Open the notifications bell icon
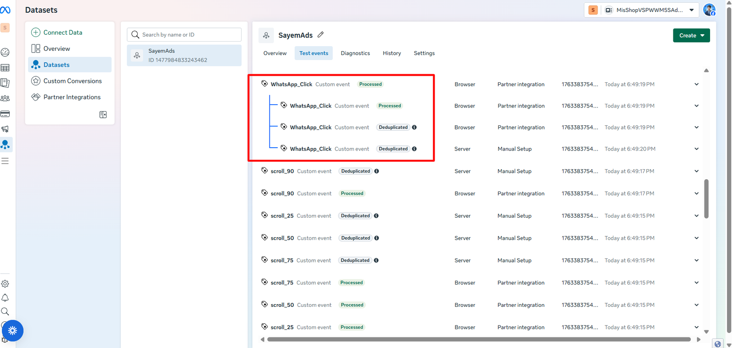The image size is (732, 348). point(5,298)
